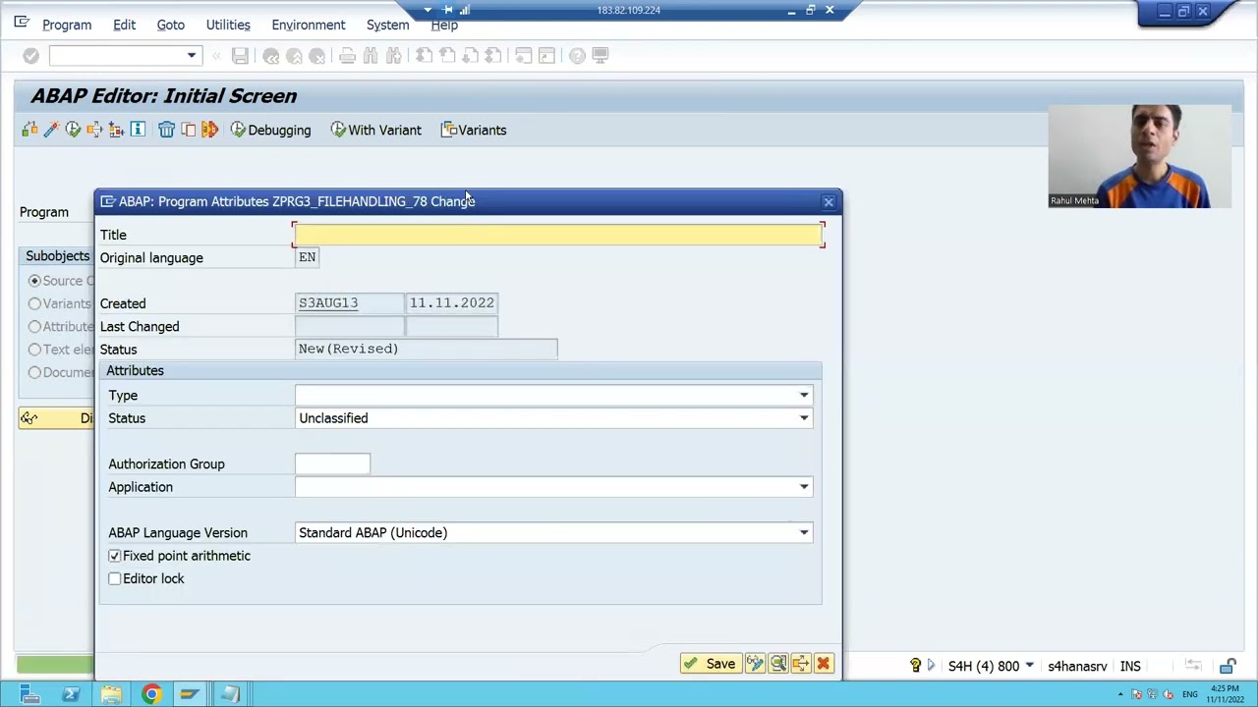Click the Help question mark toolbar icon

pyautogui.click(x=577, y=56)
